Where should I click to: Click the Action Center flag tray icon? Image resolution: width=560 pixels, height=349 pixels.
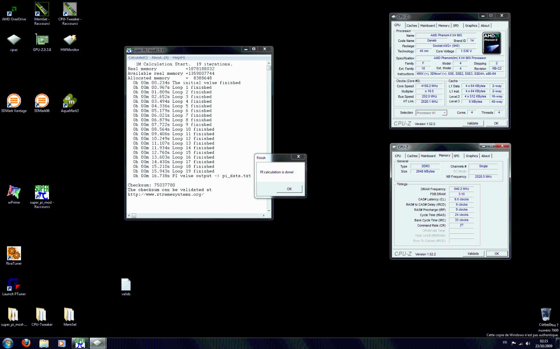click(513, 343)
